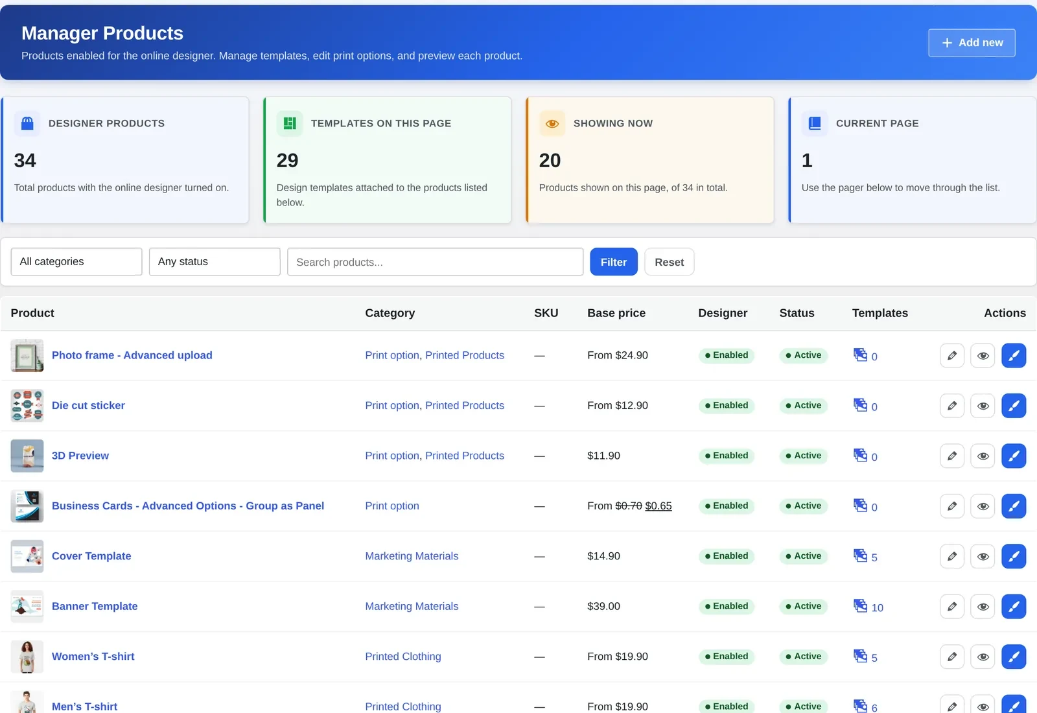The image size is (1037, 713).
Task: Click the Showing now eye card icon
Action: coord(552,123)
